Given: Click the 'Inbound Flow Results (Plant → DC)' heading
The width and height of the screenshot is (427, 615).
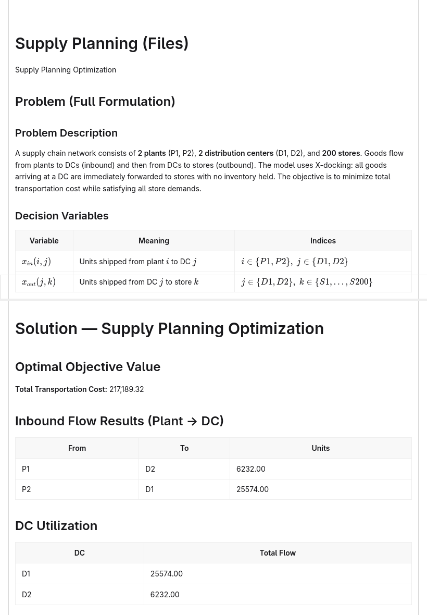Looking at the screenshot, I should coord(119,421).
